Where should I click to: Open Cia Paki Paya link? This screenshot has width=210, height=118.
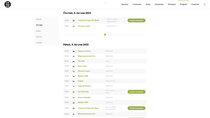pos(83,92)
